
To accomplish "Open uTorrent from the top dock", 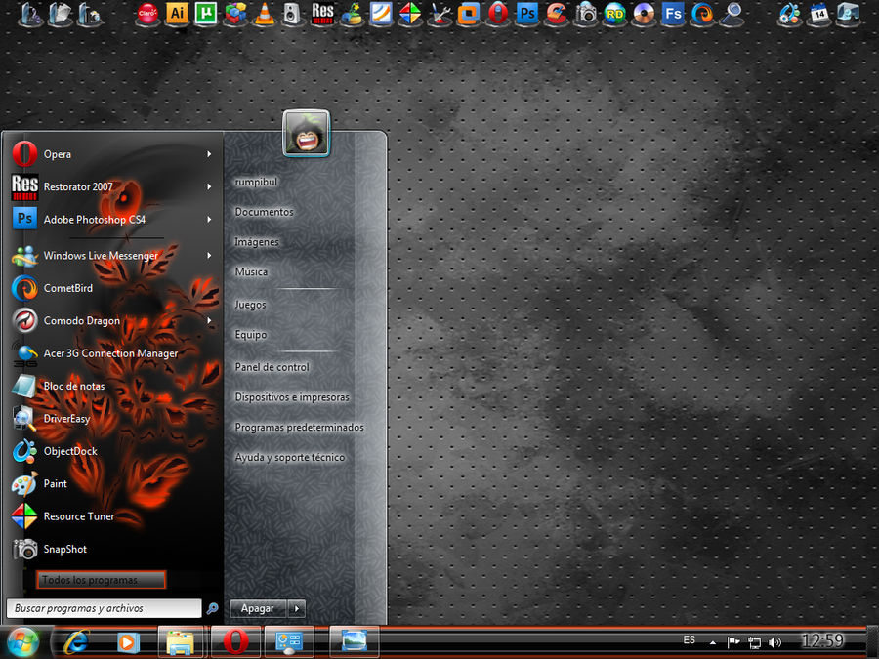I will tap(206, 14).
